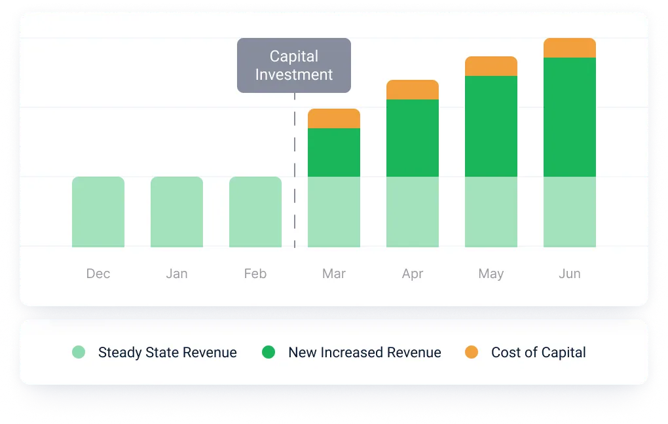Image resolution: width=668 pixels, height=424 pixels.
Task: Select the Jun light green steady state segment
Action: [x=570, y=212]
